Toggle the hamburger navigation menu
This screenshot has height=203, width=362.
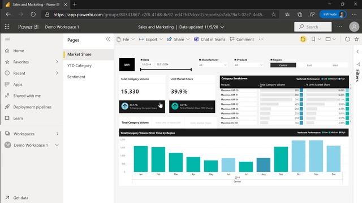[7, 39]
